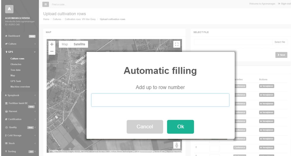Cancel the Automatic filling dialog
This screenshot has width=291, height=156.
tap(145, 127)
